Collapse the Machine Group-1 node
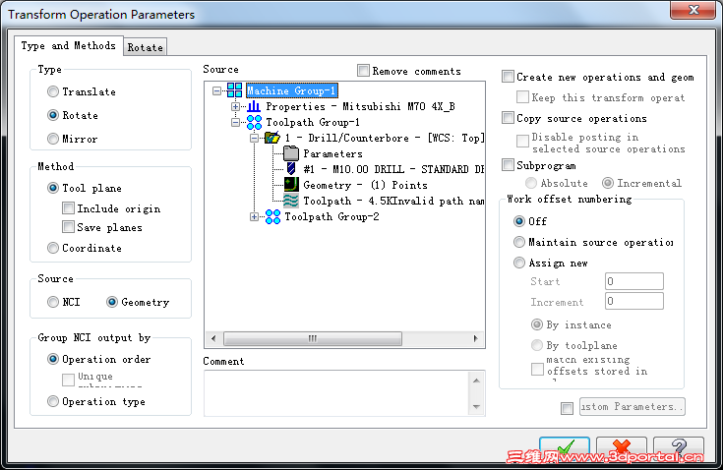723x470 pixels. tap(216, 90)
